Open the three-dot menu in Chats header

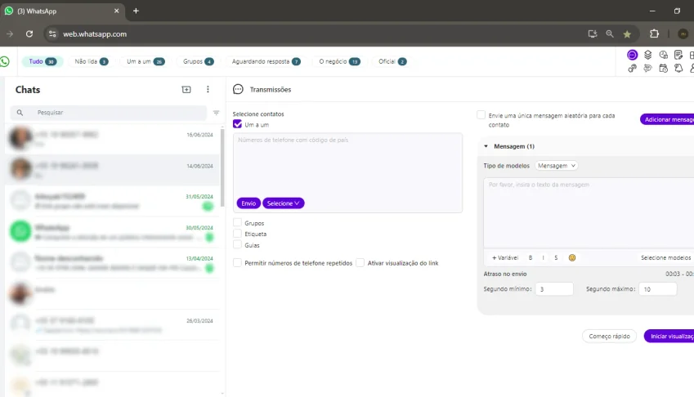click(x=208, y=89)
